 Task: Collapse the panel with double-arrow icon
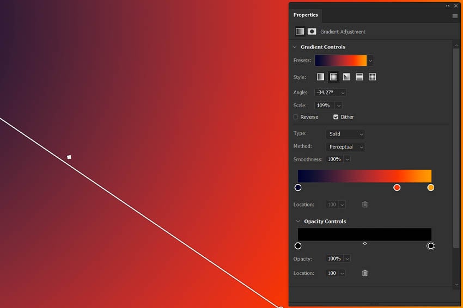[x=448, y=5]
